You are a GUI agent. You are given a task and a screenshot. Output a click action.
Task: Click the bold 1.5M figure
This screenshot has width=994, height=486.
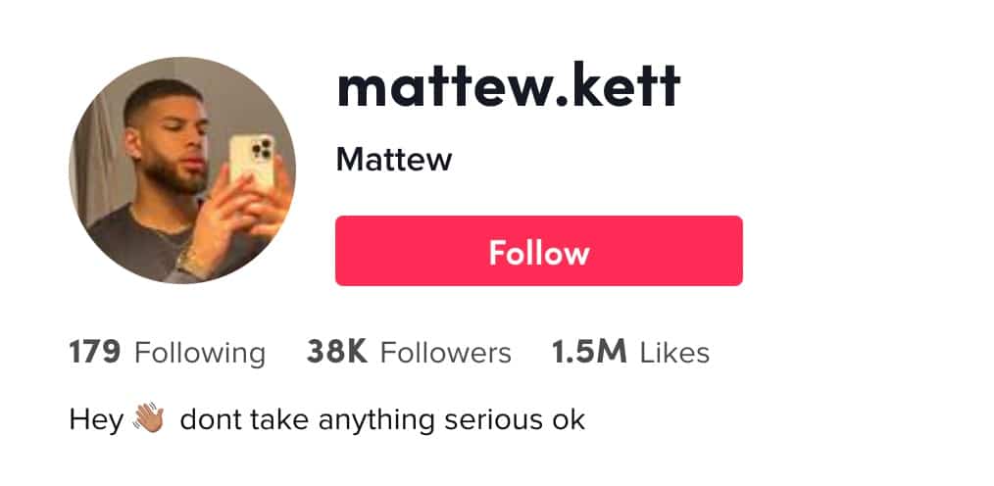(x=589, y=353)
